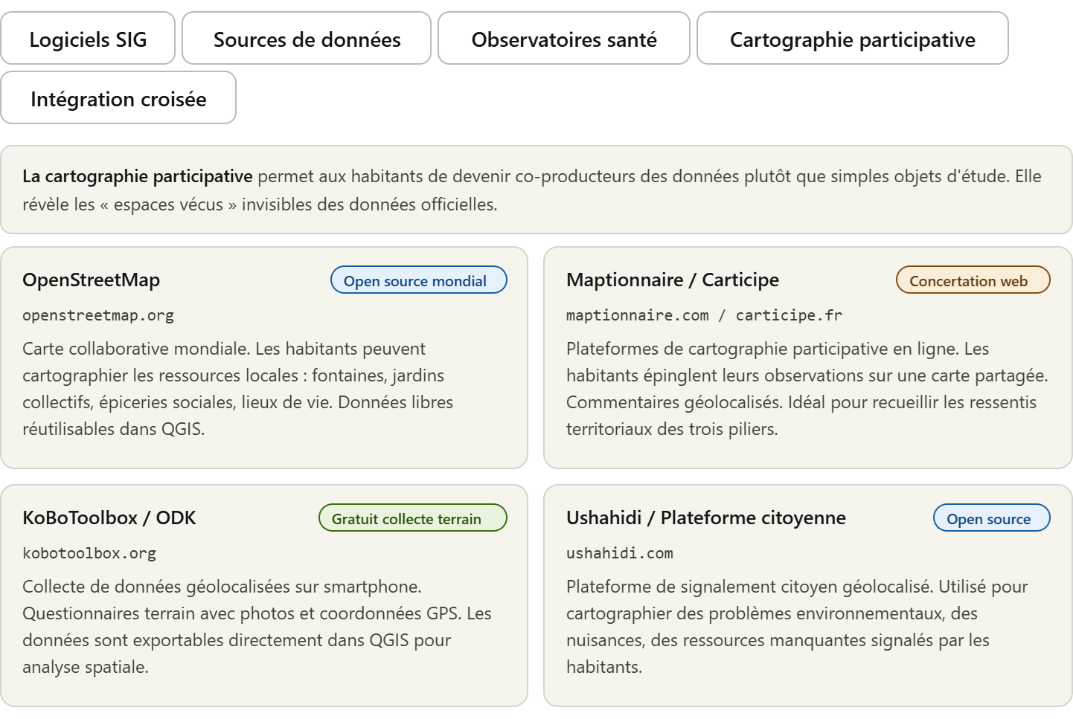This screenshot has height=719, width=1073.
Task: Click the Gratuit collecte terrain badge
Action: 412,518
